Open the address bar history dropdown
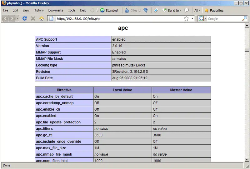The image size is (250, 169). 192,19
